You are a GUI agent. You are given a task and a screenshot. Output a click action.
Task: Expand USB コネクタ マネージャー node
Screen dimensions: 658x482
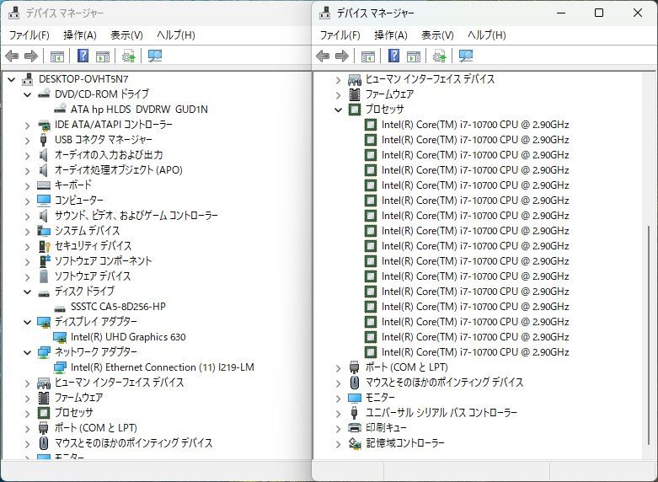pyautogui.click(x=27, y=140)
